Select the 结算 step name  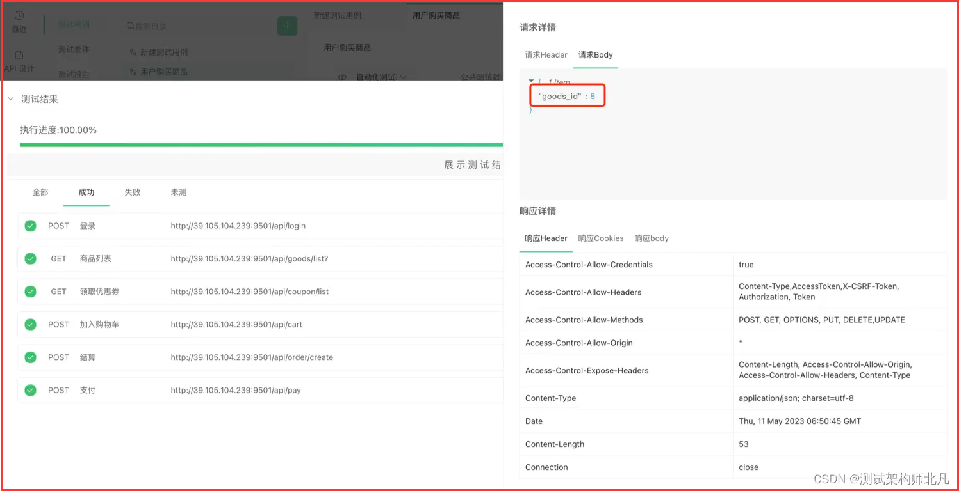coord(88,357)
